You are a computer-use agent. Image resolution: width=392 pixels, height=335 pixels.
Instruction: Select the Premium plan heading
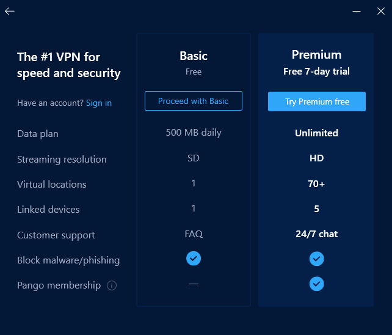coord(316,55)
